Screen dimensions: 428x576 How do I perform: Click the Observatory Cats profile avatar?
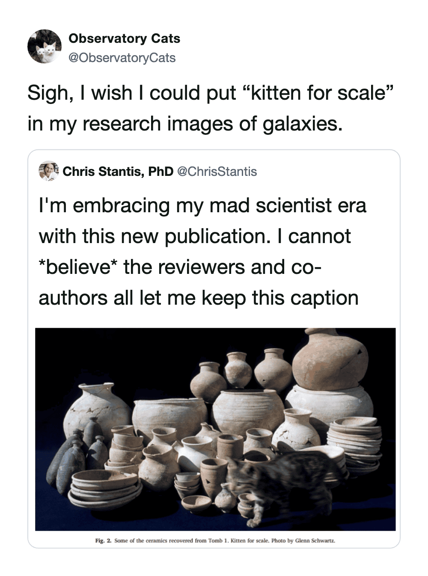(45, 47)
